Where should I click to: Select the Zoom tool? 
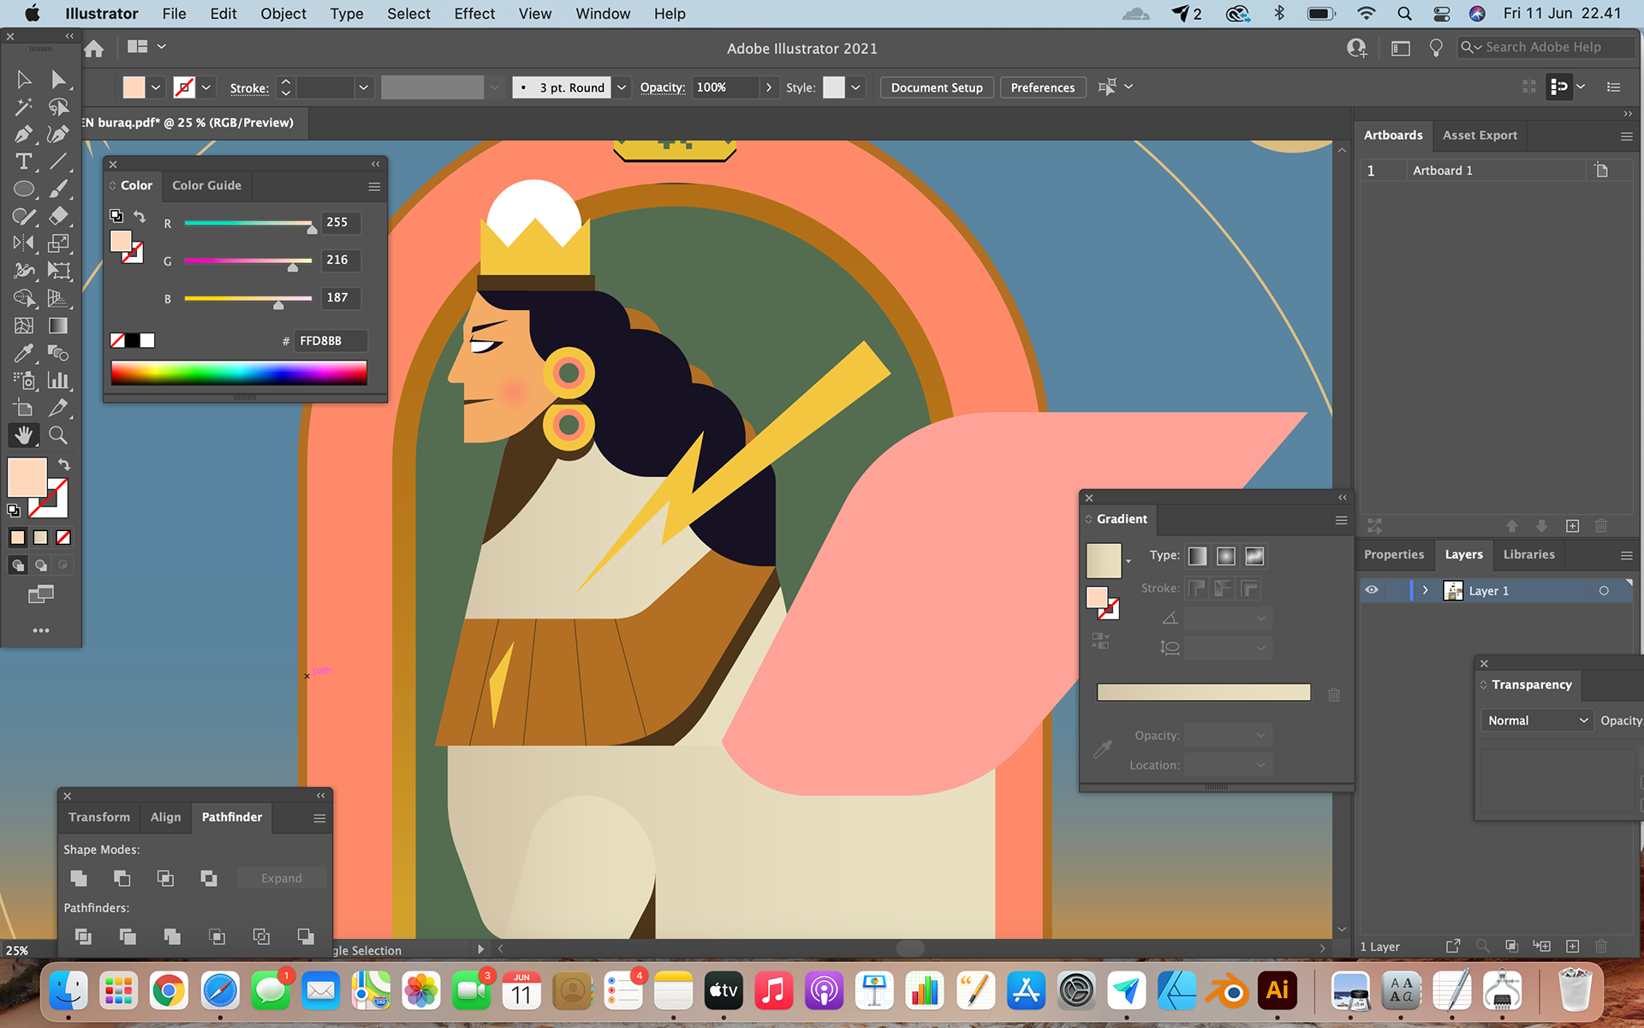[57, 435]
